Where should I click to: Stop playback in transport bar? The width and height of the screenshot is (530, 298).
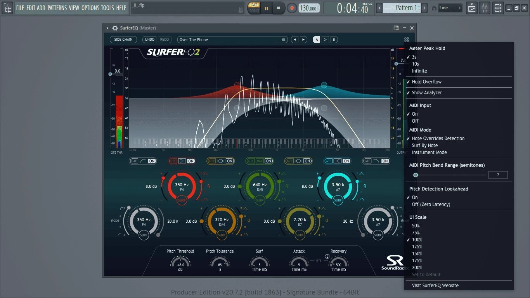pos(278,8)
